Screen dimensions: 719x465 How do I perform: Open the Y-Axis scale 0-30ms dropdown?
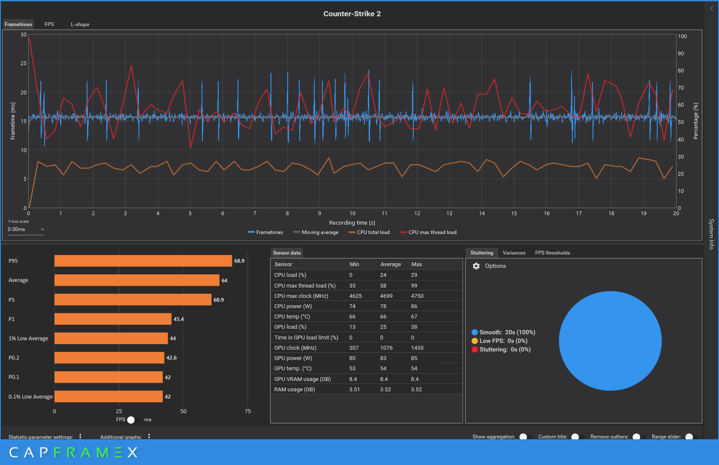(26, 229)
